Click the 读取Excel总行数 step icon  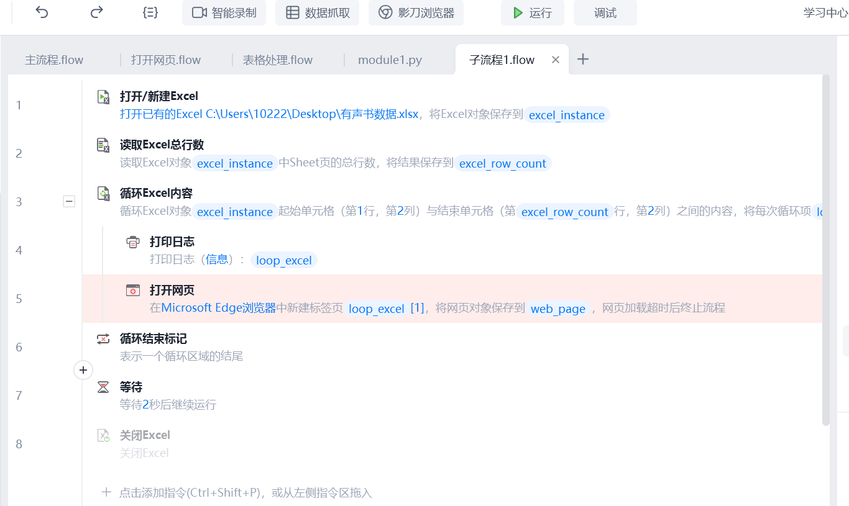click(103, 145)
